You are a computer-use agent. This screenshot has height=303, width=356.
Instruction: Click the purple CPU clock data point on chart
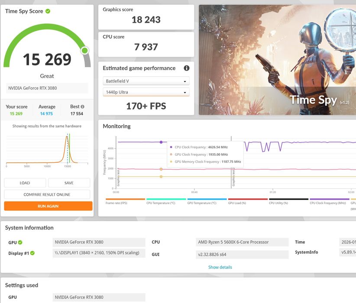click(x=161, y=142)
